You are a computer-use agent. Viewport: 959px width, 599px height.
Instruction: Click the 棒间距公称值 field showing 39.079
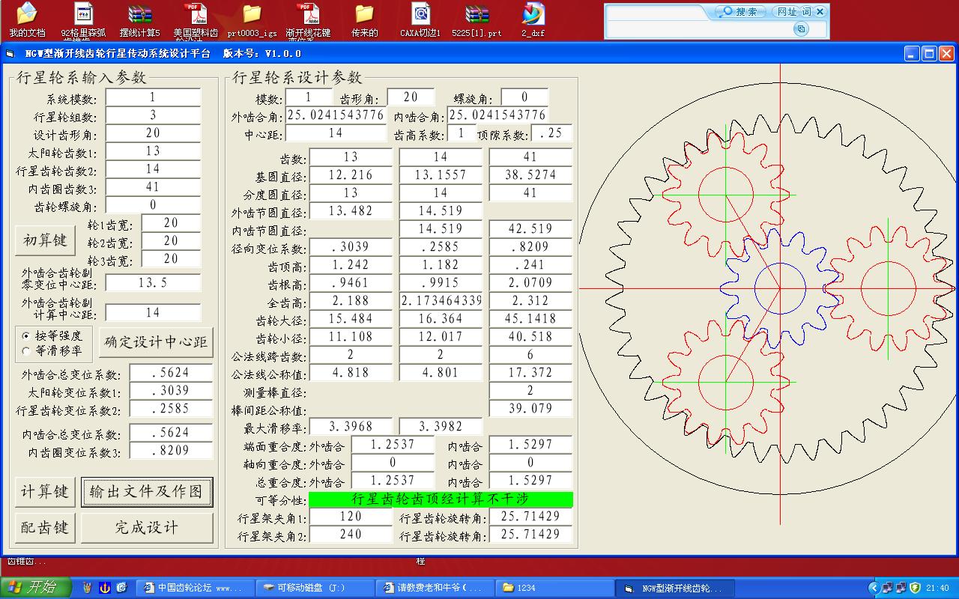point(530,409)
